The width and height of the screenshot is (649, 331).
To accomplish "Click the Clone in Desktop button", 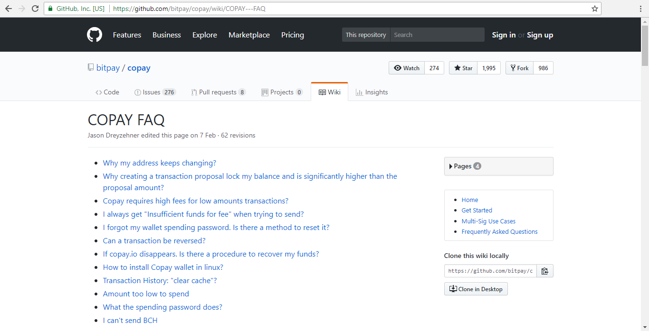I will point(476,289).
